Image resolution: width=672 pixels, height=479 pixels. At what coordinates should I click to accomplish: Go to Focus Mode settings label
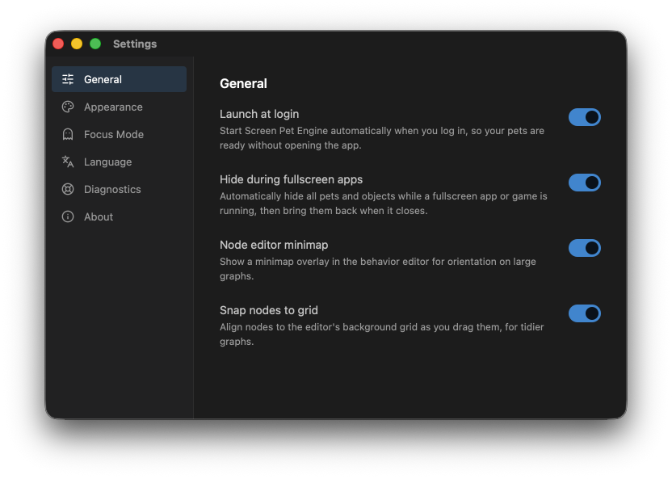114,134
